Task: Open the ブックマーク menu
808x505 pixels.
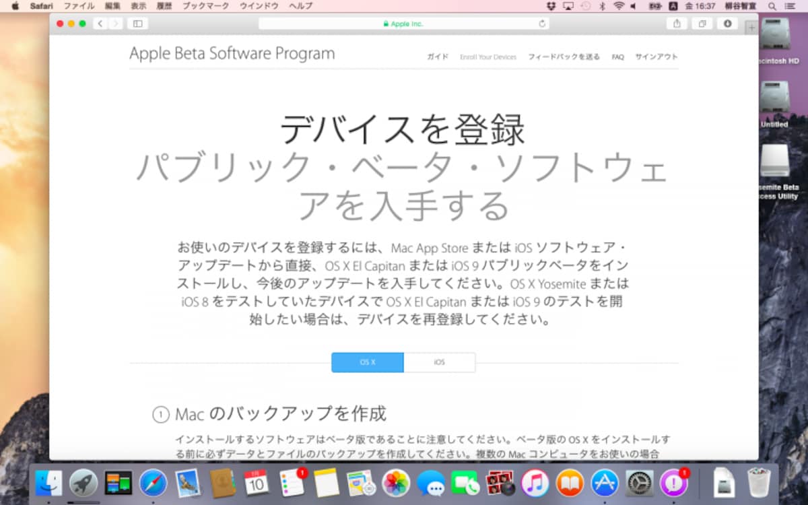Action: (x=206, y=6)
